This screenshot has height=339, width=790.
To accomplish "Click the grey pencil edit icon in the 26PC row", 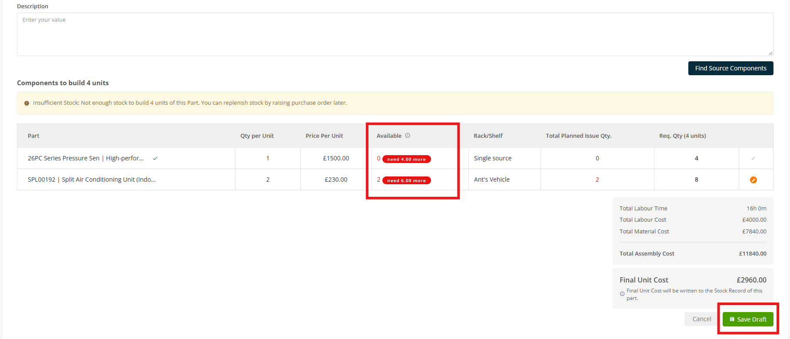I will point(753,158).
